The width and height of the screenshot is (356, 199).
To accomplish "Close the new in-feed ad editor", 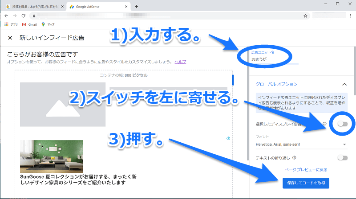I will click(10, 38).
